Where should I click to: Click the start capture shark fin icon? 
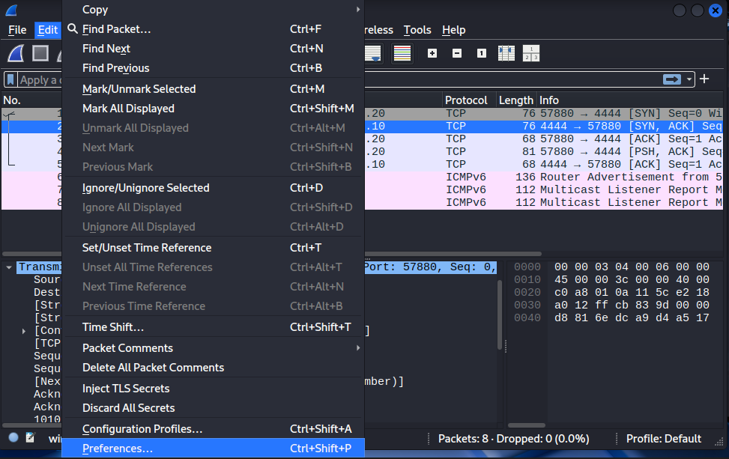(x=16, y=54)
